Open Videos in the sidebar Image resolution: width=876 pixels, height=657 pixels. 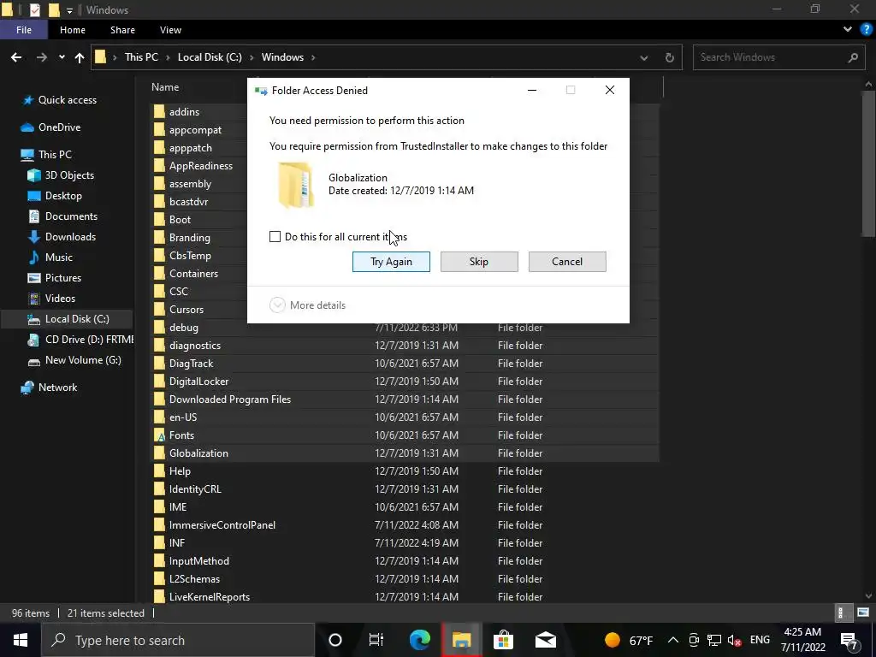point(51,299)
